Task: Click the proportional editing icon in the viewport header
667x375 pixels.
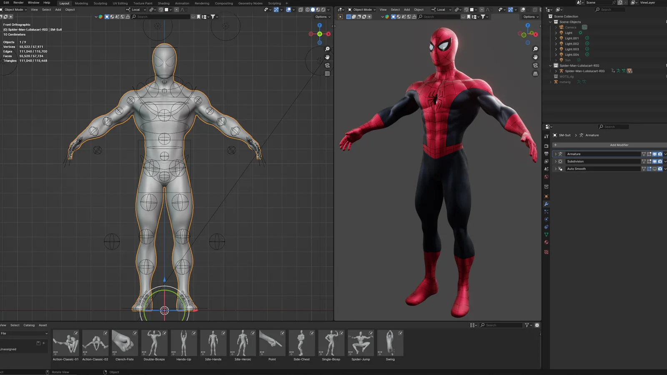Action: coord(176,10)
